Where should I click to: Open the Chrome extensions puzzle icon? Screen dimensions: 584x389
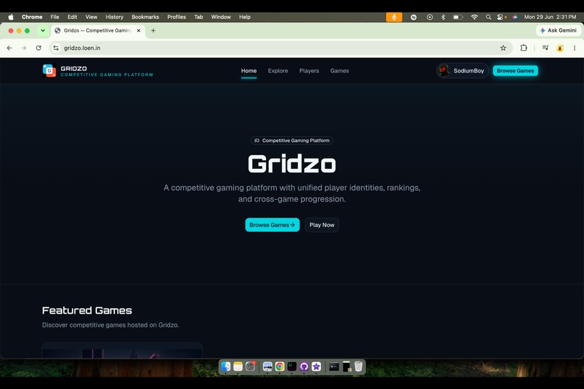(x=524, y=48)
